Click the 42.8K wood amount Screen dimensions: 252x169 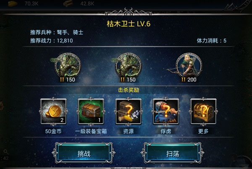(x=87, y=3)
